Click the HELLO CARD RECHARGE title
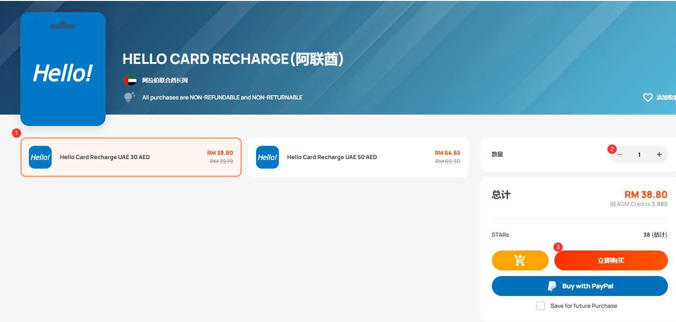The image size is (676, 322). (x=233, y=59)
